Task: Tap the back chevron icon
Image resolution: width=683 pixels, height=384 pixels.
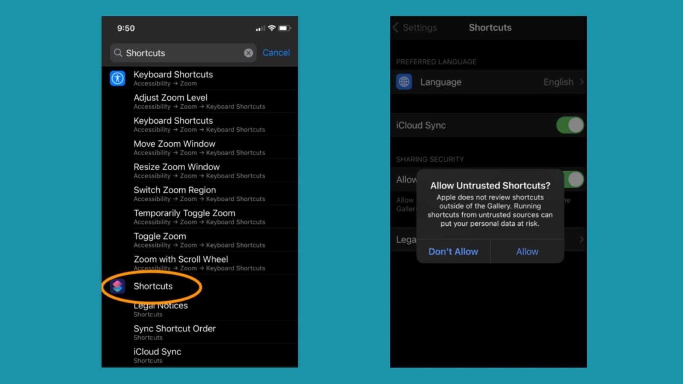Action: click(x=396, y=27)
